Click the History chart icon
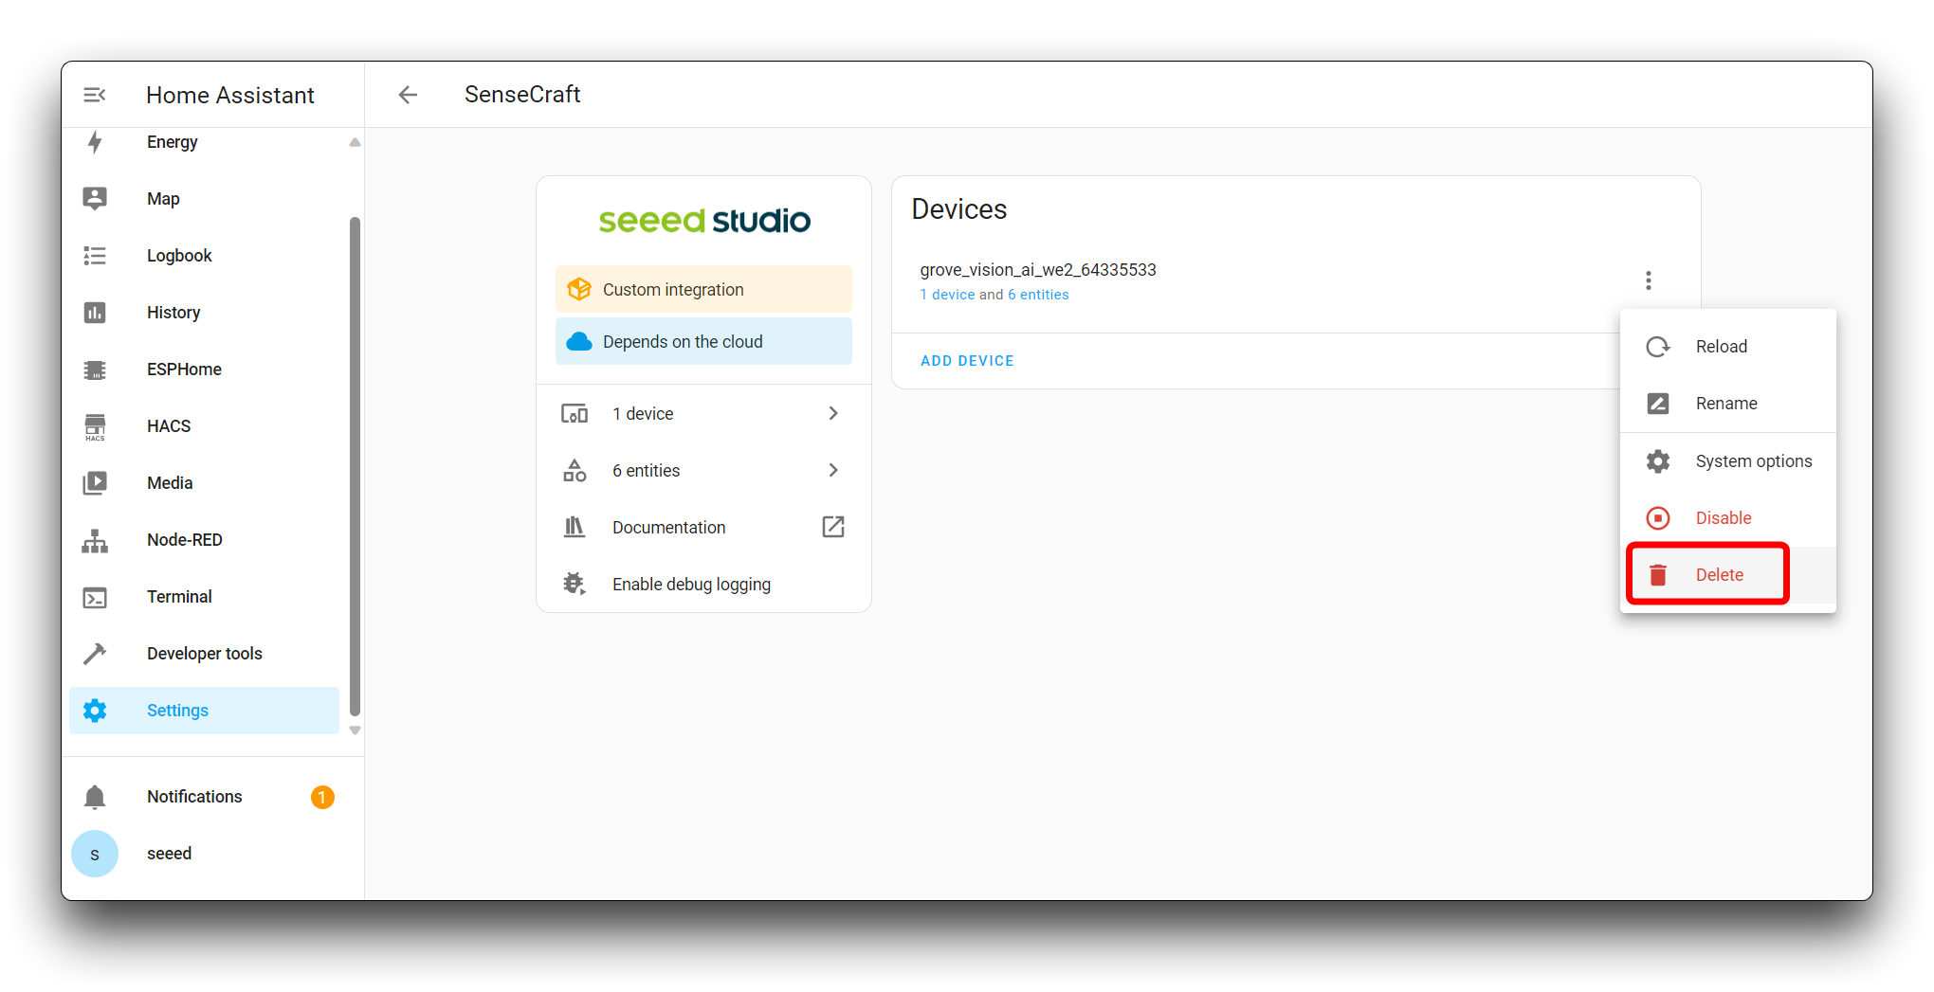 click(95, 313)
